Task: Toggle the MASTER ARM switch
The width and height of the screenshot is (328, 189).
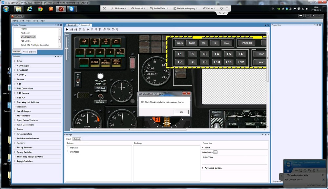Action: (x=216, y=124)
